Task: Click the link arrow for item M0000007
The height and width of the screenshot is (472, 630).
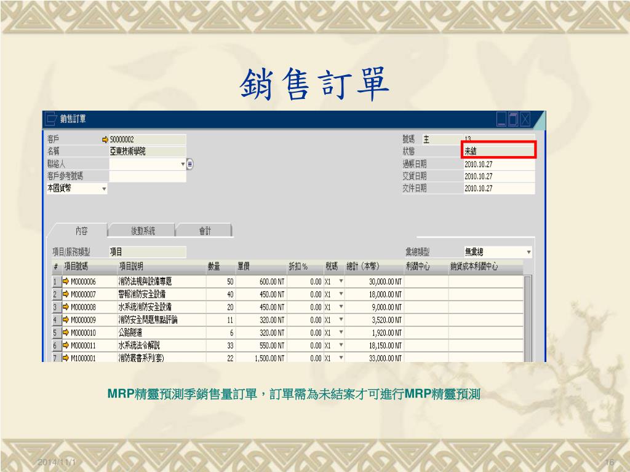Action: 66,294
